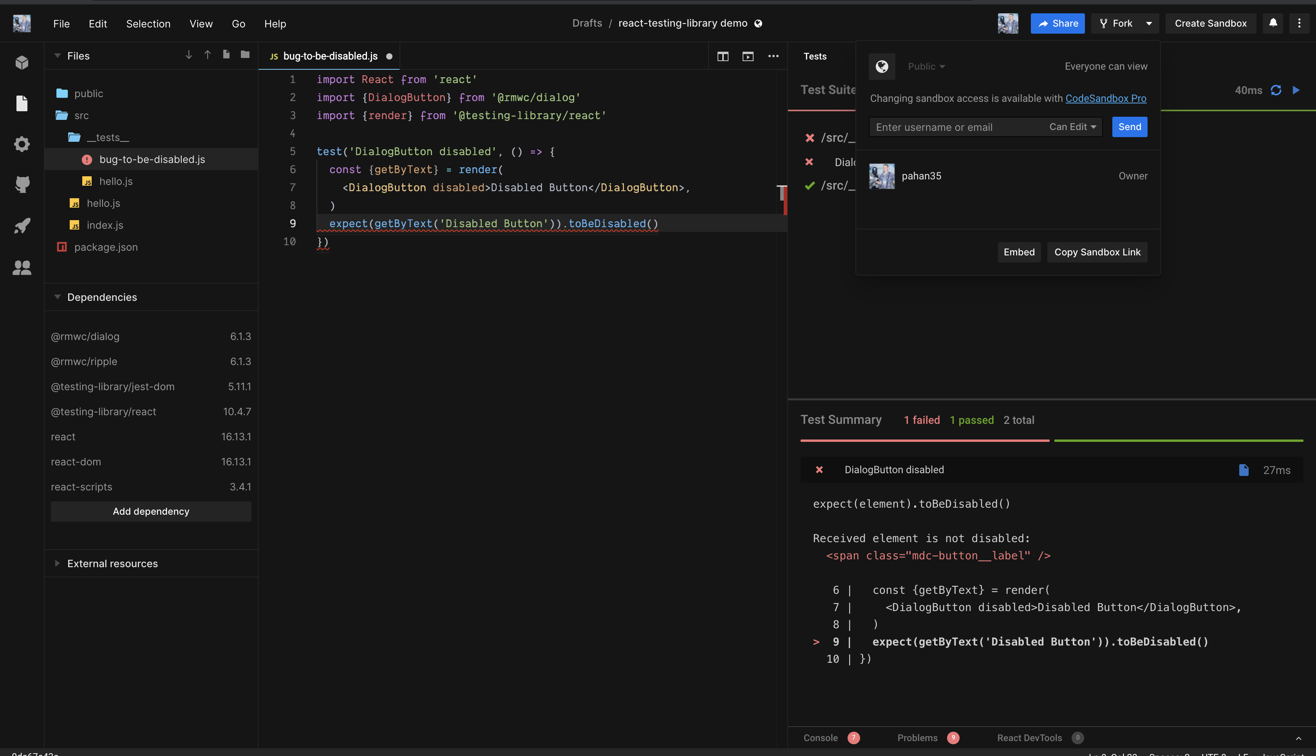
Task: Run all tests with the play icon
Action: pyautogui.click(x=1296, y=90)
